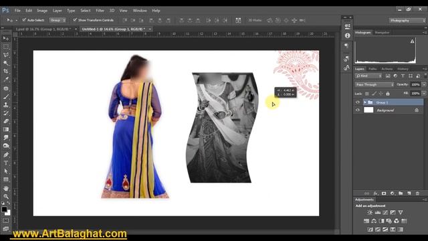This screenshot has width=428, height=241.
Task: Open the Layers panel flyout menu
Action: (x=425, y=69)
